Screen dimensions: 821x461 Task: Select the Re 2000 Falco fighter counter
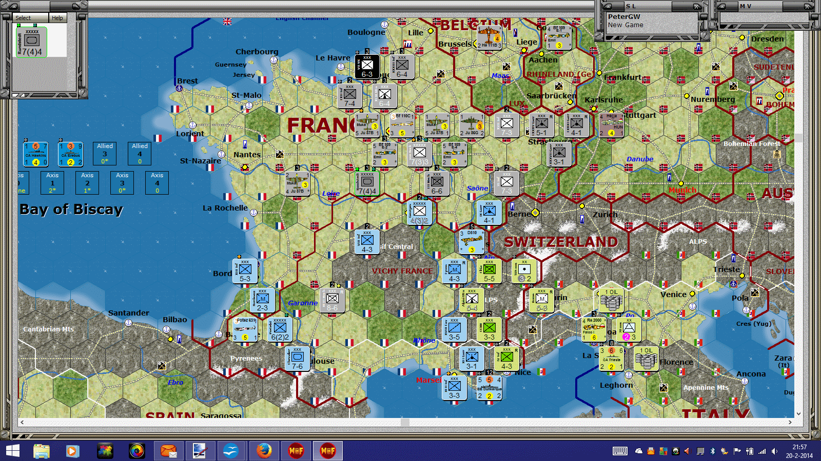click(x=594, y=329)
